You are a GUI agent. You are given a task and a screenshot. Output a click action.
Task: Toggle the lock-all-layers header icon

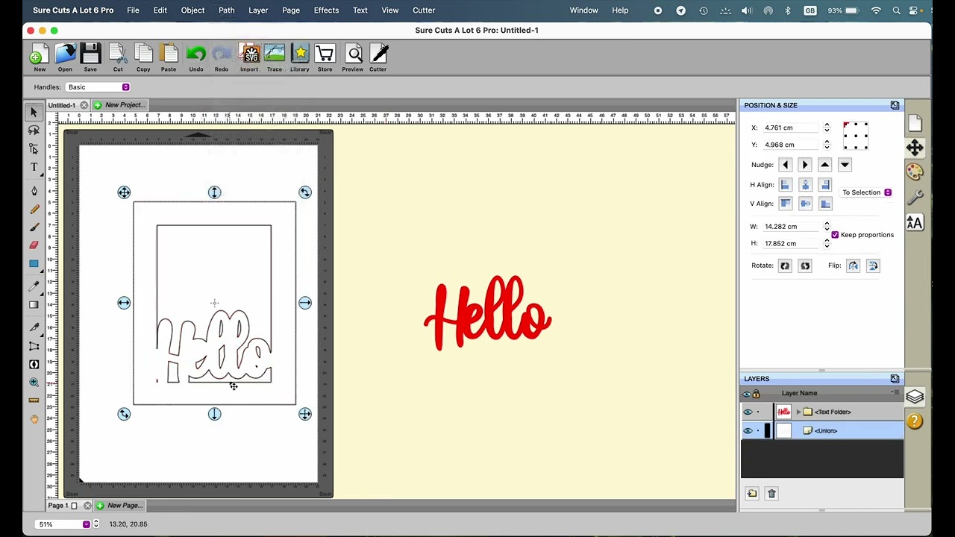click(x=757, y=394)
